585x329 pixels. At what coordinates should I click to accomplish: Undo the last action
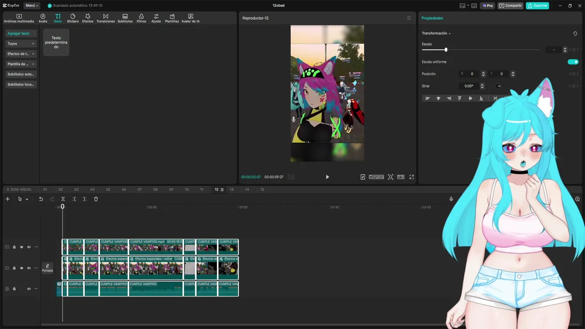[x=41, y=199]
